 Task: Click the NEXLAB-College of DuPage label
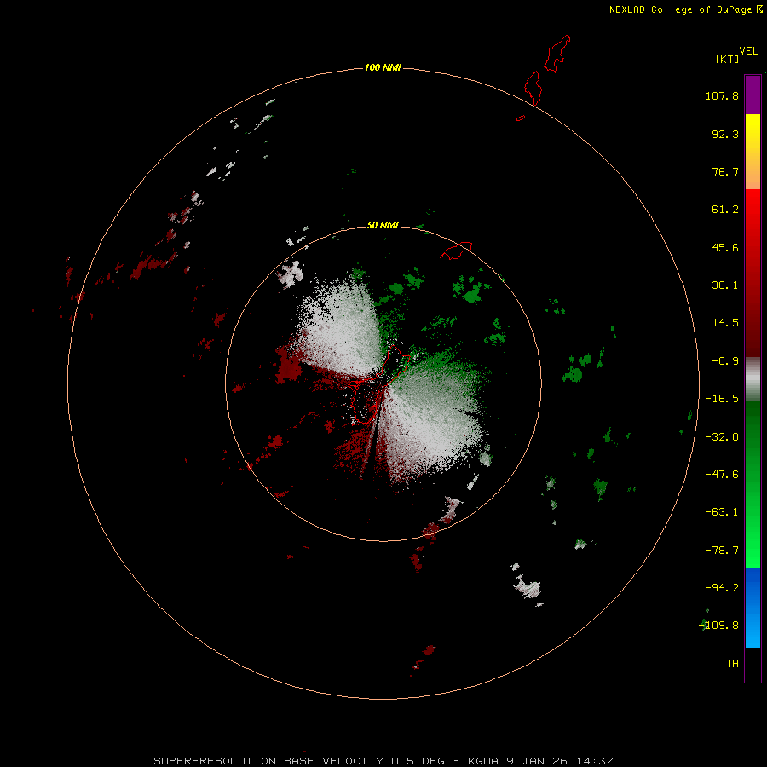click(680, 9)
